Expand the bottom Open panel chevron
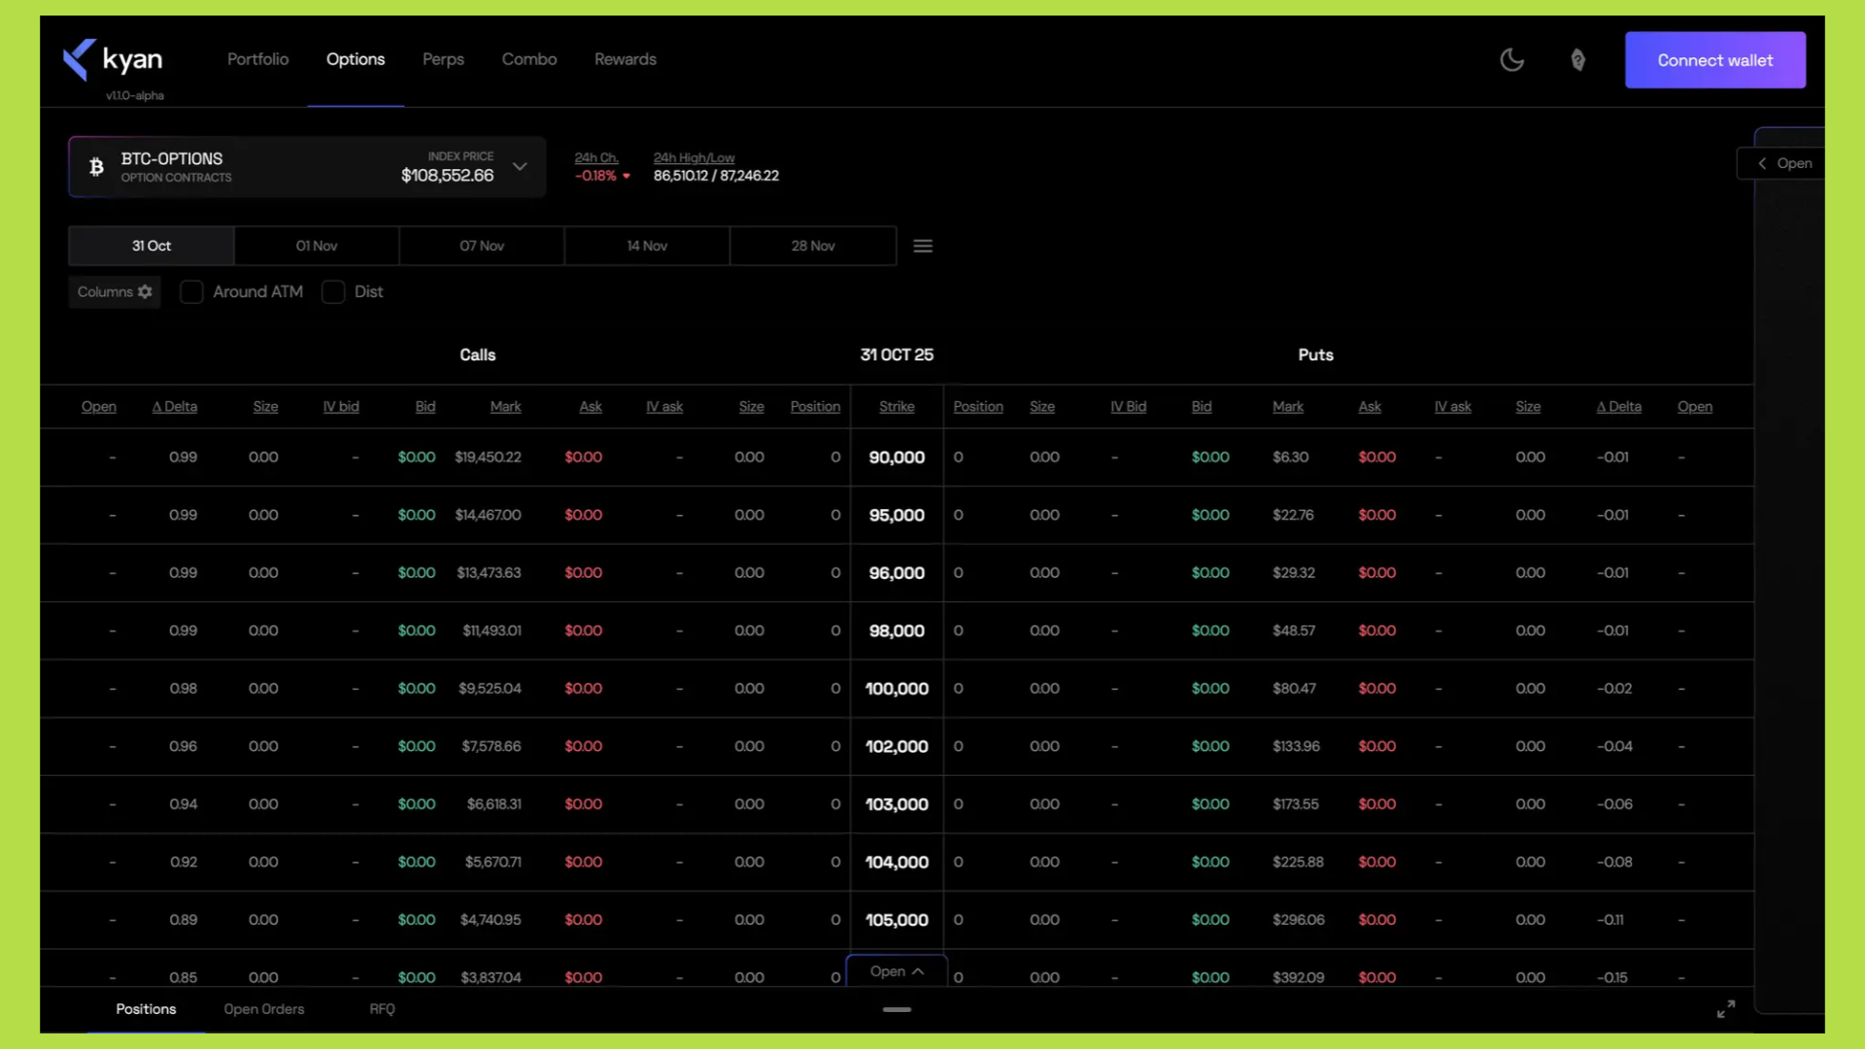The height and width of the screenshot is (1049, 1865). 917,971
